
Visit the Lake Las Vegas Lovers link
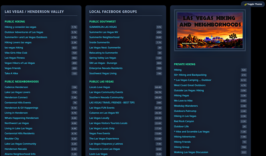17,92
